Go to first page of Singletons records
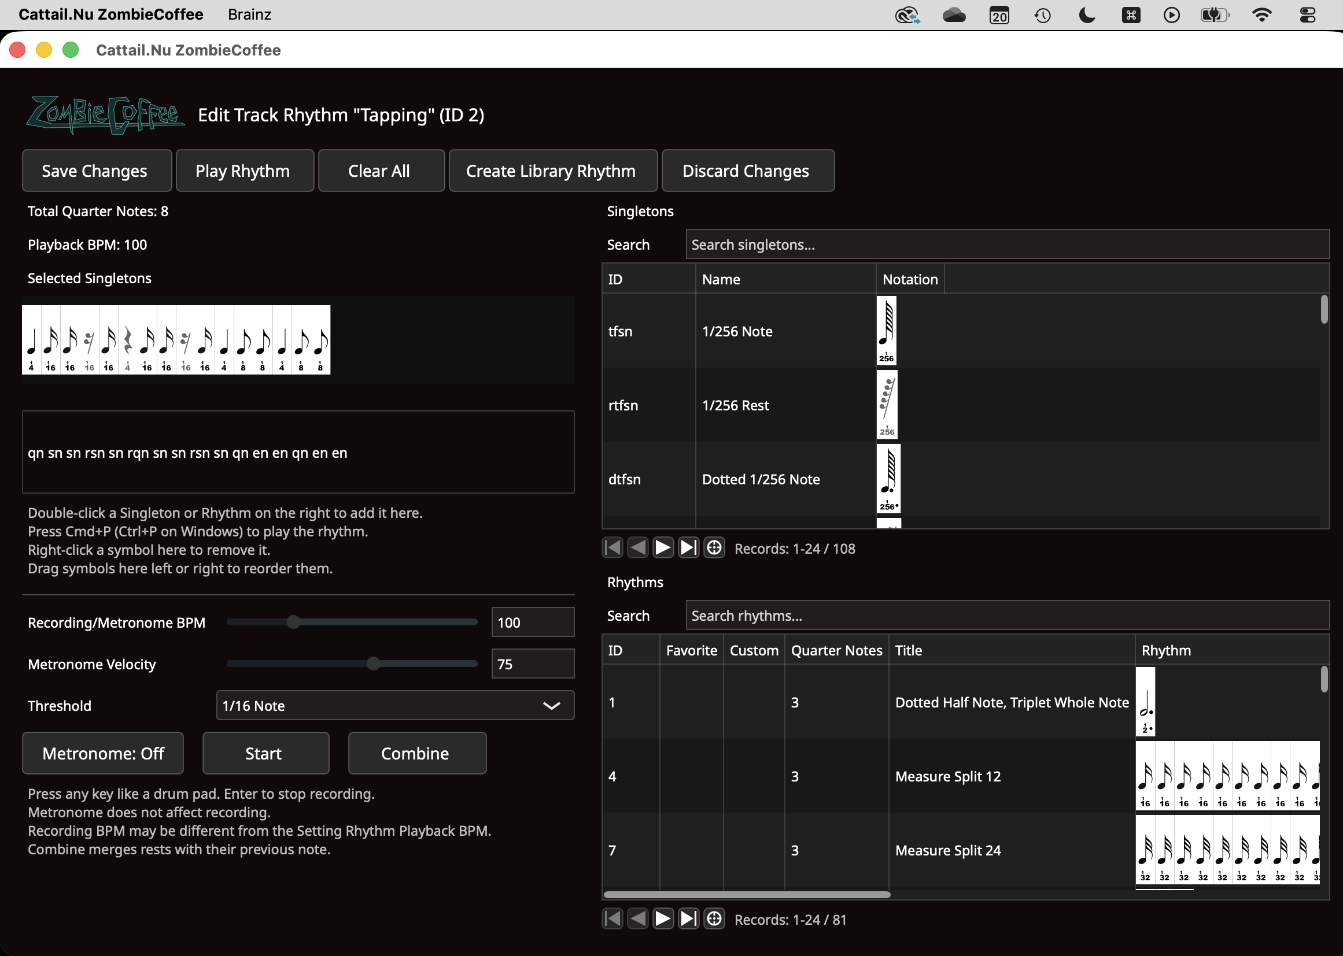1343x956 pixels. 613,548
